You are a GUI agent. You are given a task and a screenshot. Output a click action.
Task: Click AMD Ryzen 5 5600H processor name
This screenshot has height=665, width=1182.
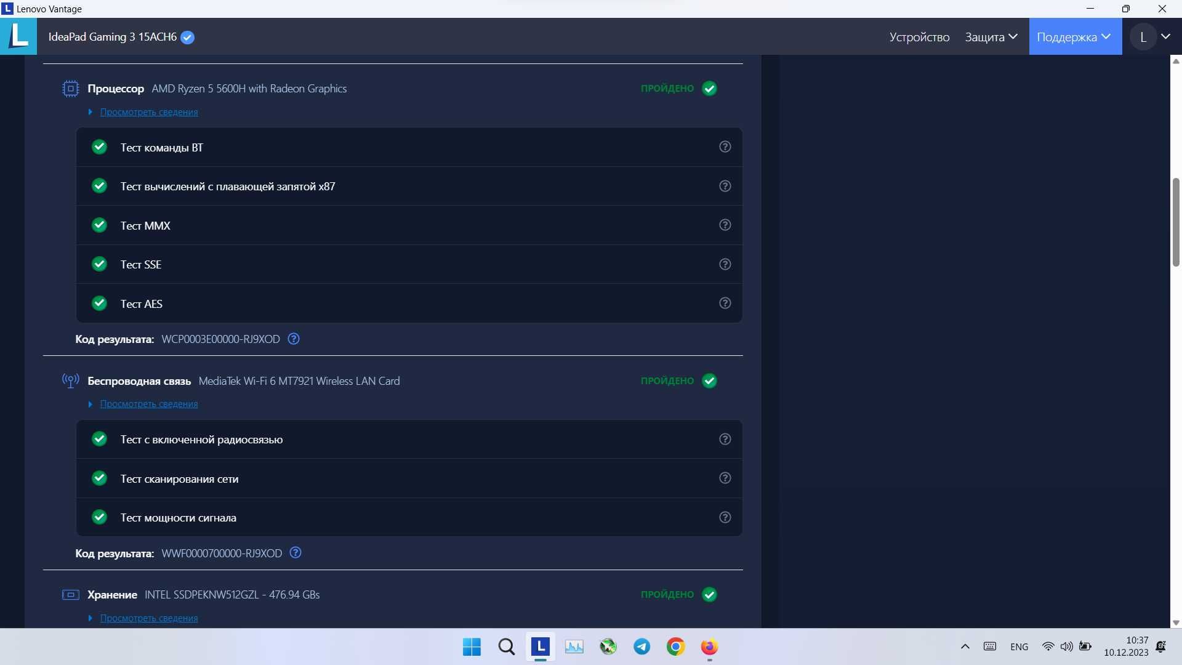[249, 89]
